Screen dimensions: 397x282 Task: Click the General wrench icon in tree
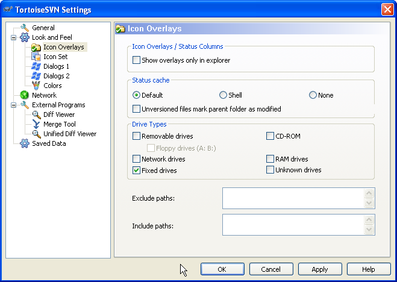pyautogui.click(x=25, y=28)
